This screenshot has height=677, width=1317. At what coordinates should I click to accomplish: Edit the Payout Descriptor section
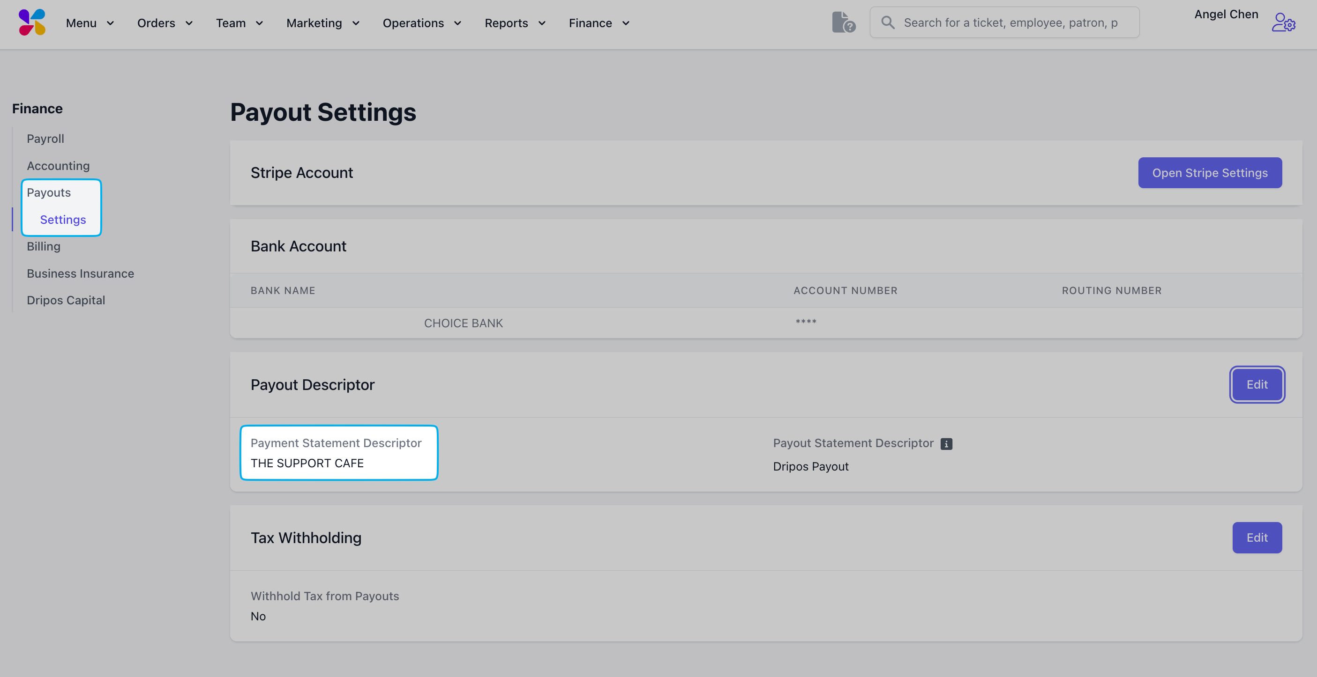(1257, 384)
